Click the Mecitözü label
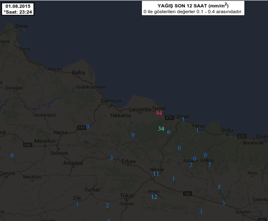The image size is (268, 221). tap(33, 177)
